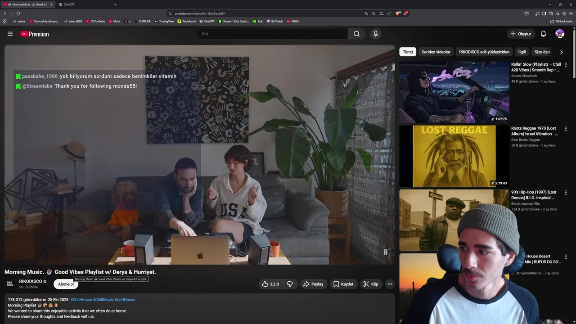Switch to the Morning Music browser tab
The width and height of the screenshot is (576, 324).
point(27,4)
